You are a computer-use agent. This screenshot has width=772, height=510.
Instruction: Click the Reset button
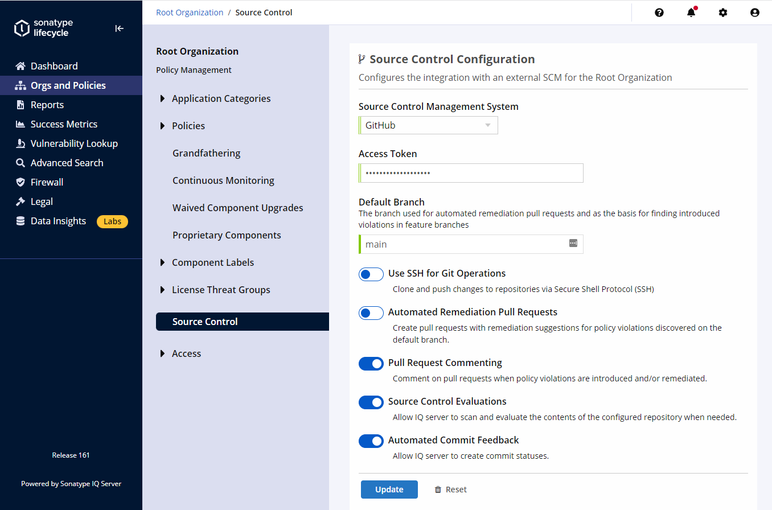coord(450,490)
